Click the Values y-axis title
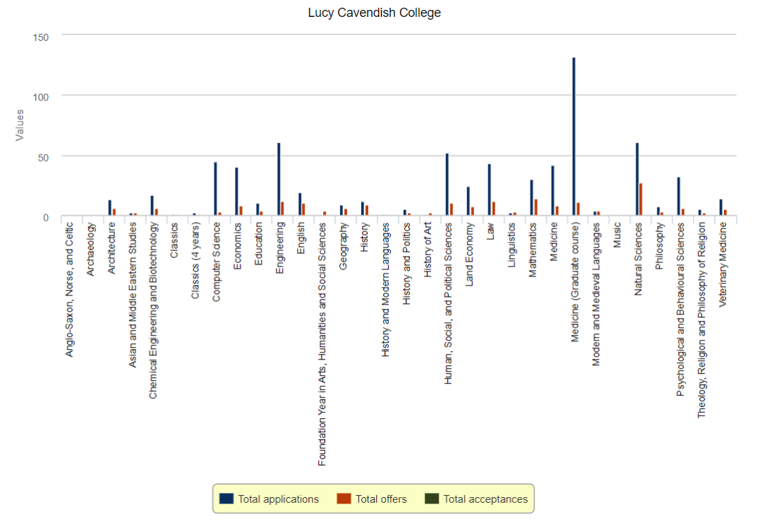 (20, 126)
